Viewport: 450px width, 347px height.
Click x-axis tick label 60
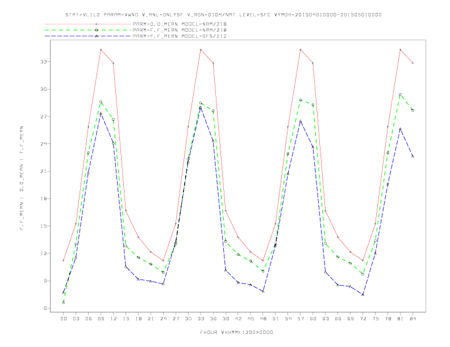pos(313,319)
